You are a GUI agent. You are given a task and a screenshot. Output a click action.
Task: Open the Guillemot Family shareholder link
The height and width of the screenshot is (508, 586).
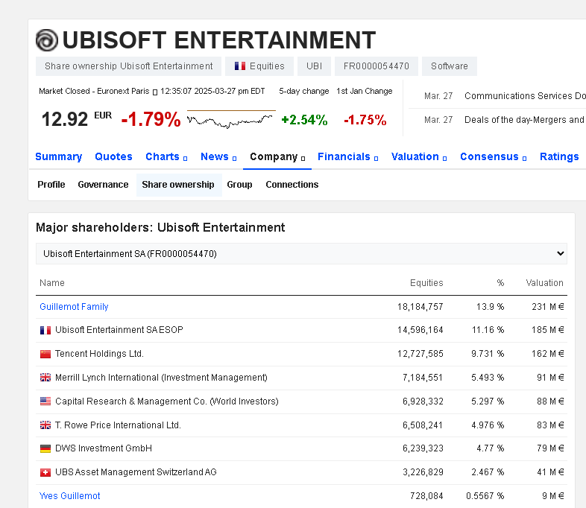pos(74,307)
